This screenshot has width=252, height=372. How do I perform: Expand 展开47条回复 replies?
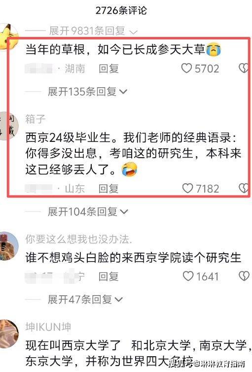pyautogui.click(x=85, y=300)
